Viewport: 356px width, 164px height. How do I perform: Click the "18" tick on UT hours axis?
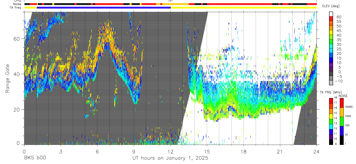click(244, 151)
